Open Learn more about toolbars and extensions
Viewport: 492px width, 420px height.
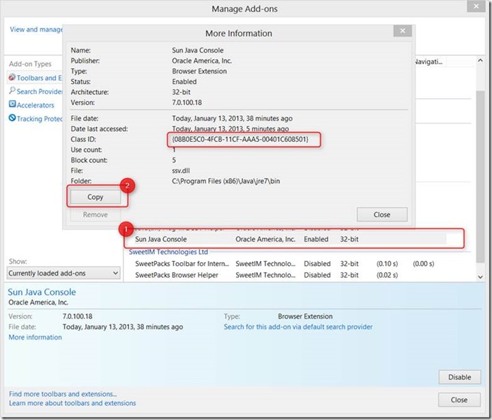pos(72,403)
